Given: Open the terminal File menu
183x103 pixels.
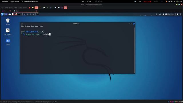Looking at the screenshot, I should coord(22,26).
